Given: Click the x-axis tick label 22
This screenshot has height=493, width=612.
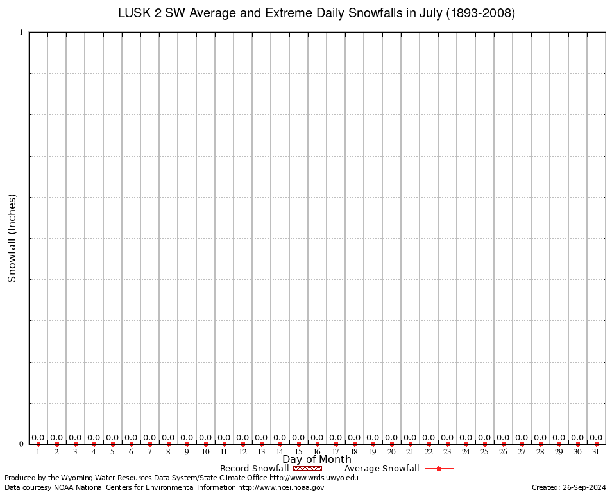Looking at the screenshot, I should pos(429,452).
